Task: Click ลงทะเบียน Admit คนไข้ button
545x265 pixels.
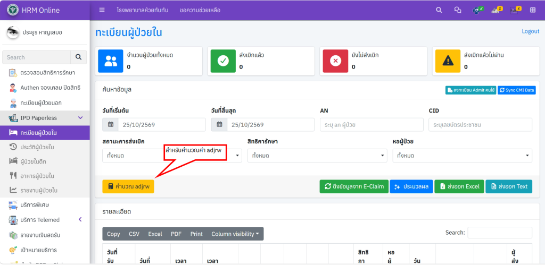Action: [x=470, y=90]
